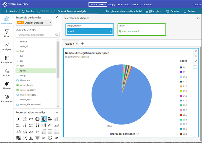Open Paramètres with the gear icon

[x=7, y=99]
